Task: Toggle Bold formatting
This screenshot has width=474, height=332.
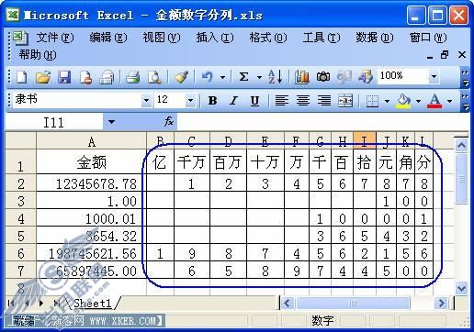Action: pos(213,101)
